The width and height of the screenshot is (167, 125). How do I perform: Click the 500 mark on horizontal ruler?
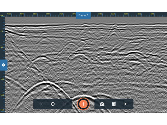coord(126,14)
